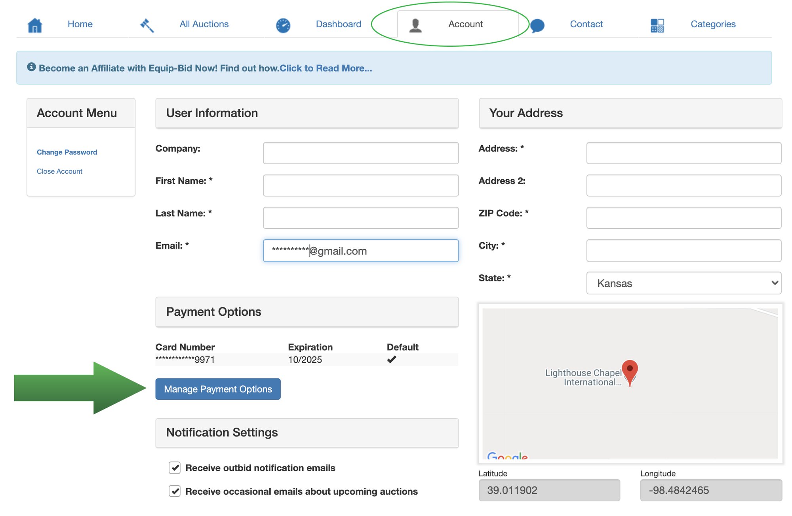This screenshot has width=792, height=516.
Task: Click the Default checkmark for card 9971
Action: tap(392, 359)
